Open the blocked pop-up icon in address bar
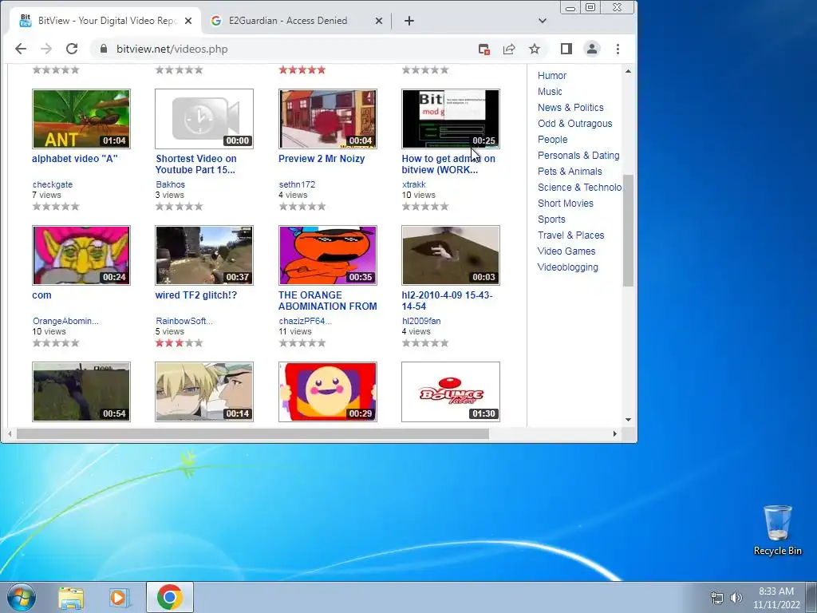This screenshot has height=613, width=817. click(484, 49)
